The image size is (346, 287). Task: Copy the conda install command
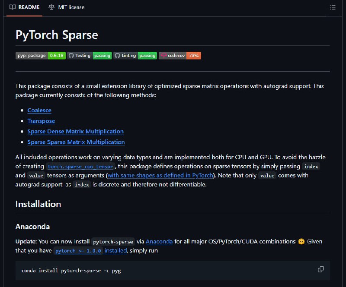(321, 269)
